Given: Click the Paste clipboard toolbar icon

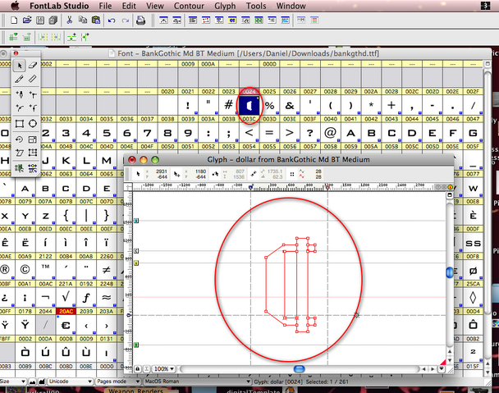Looking at the screenshot, I should (x=96, y=21).
